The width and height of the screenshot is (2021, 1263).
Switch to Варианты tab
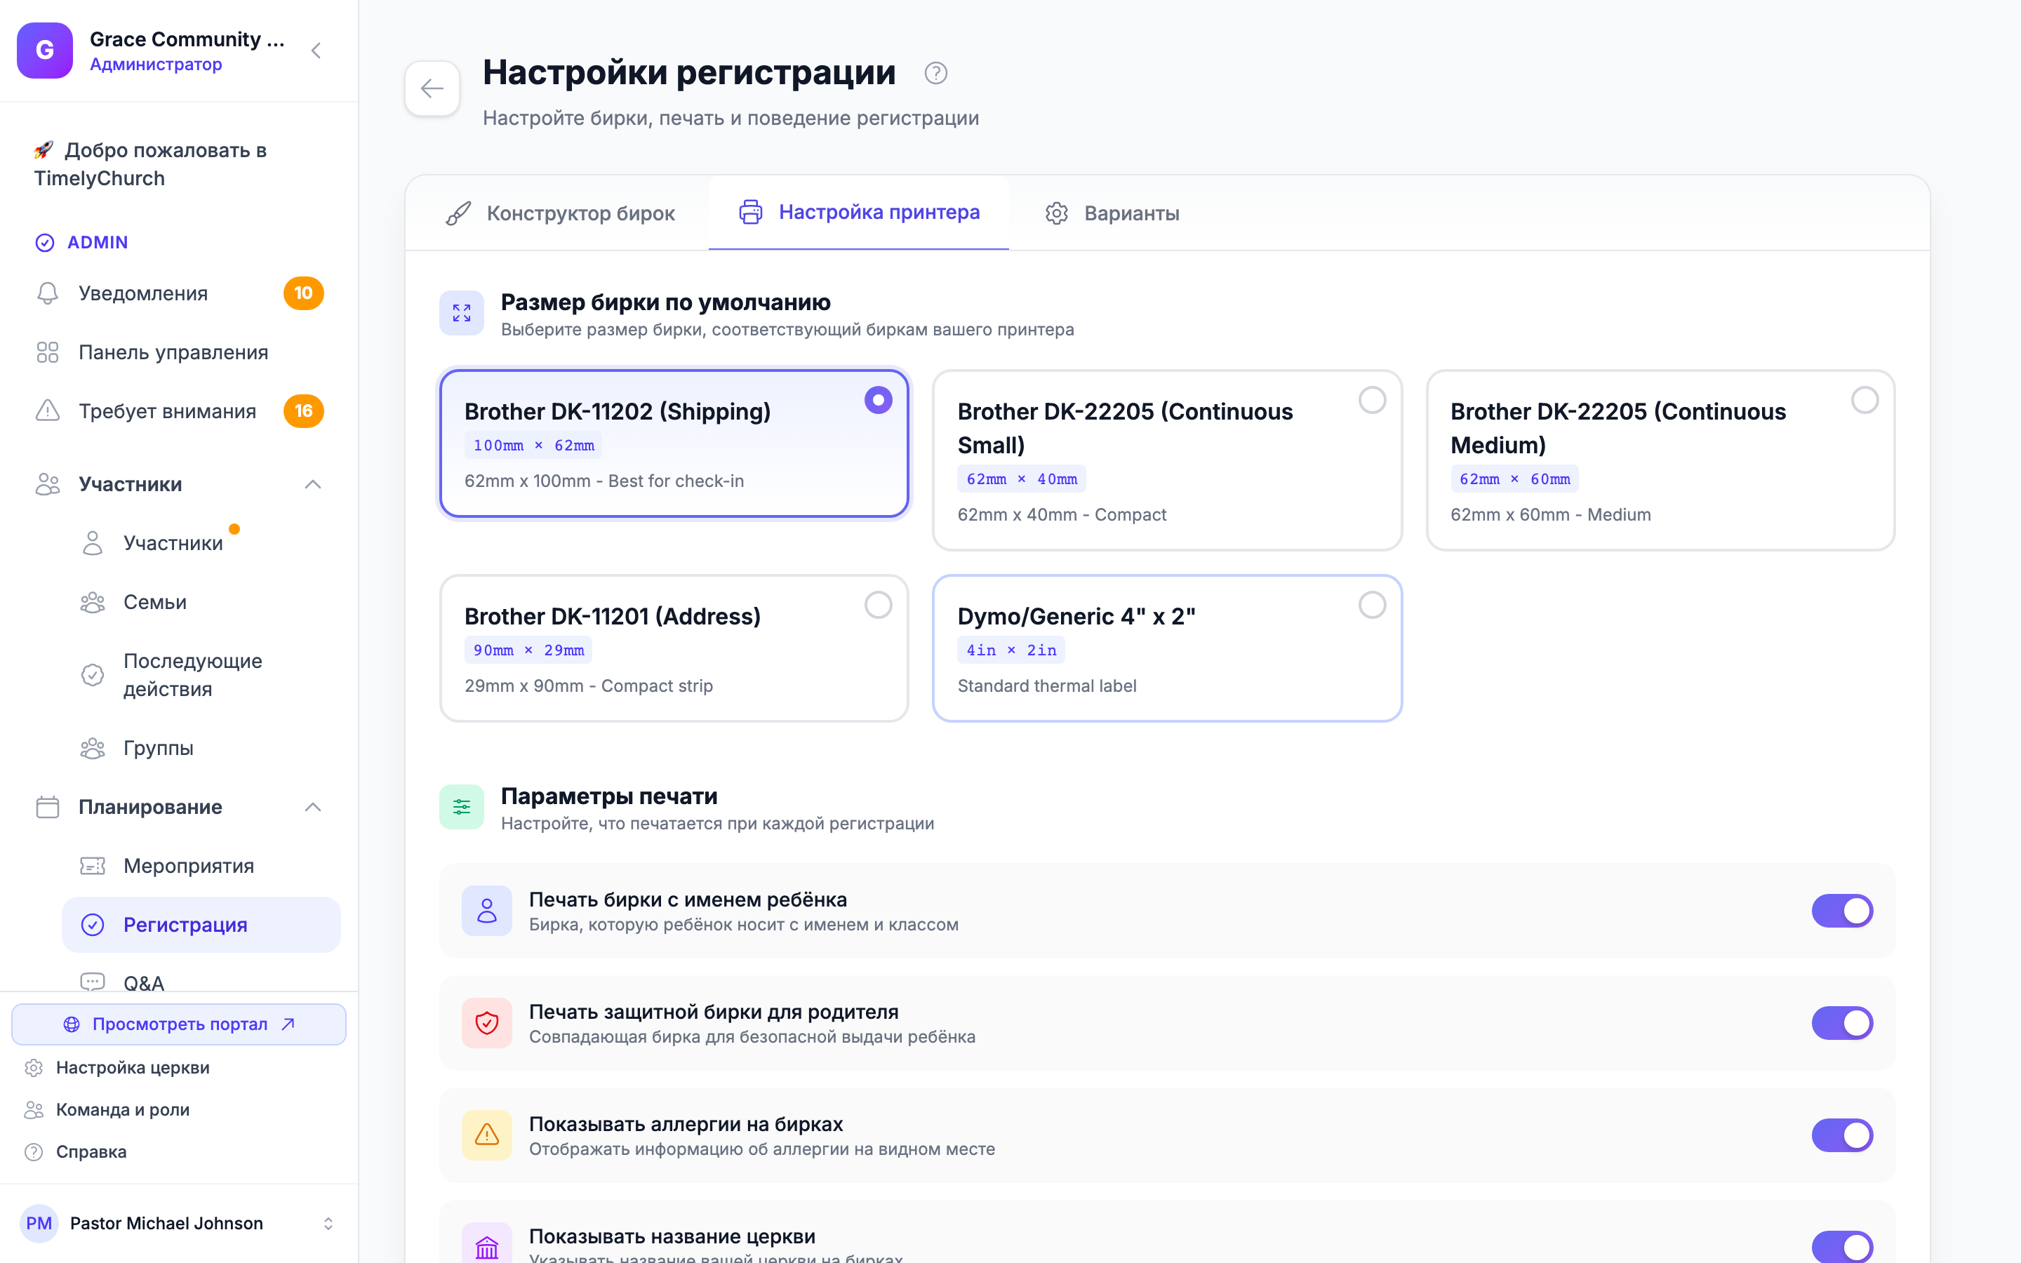coord(1112,213)
